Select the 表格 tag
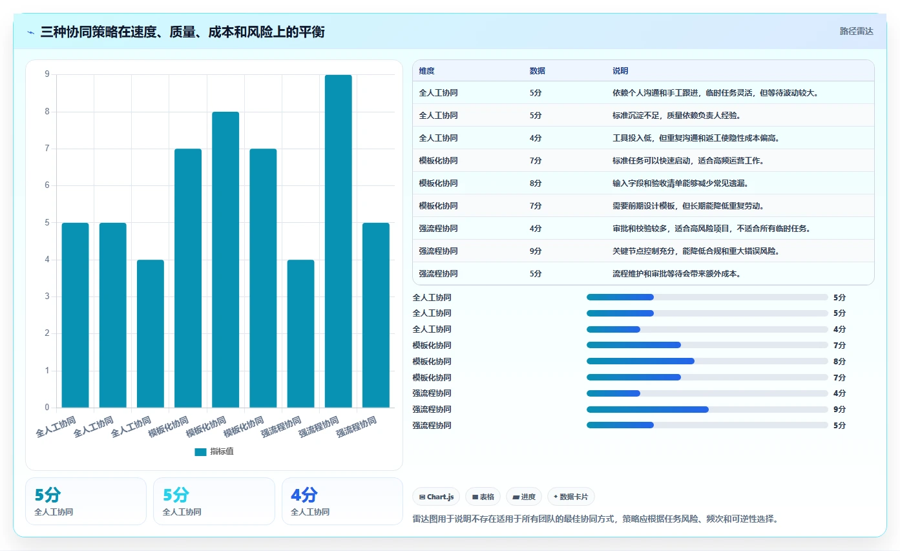Image resolution: width=900 pixels, height=551 pixels. pyautogui.click(x=483, y=497)
